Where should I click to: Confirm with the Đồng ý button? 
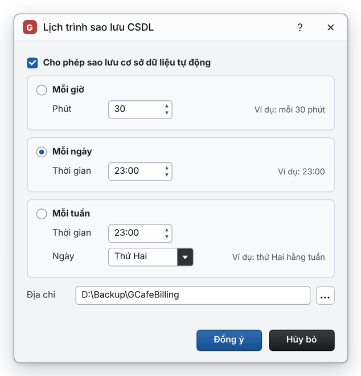pyautogui.click(x=229, y=340)
